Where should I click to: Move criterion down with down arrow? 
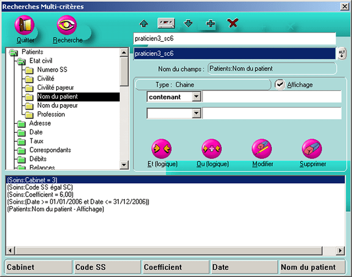pos(188,24)
